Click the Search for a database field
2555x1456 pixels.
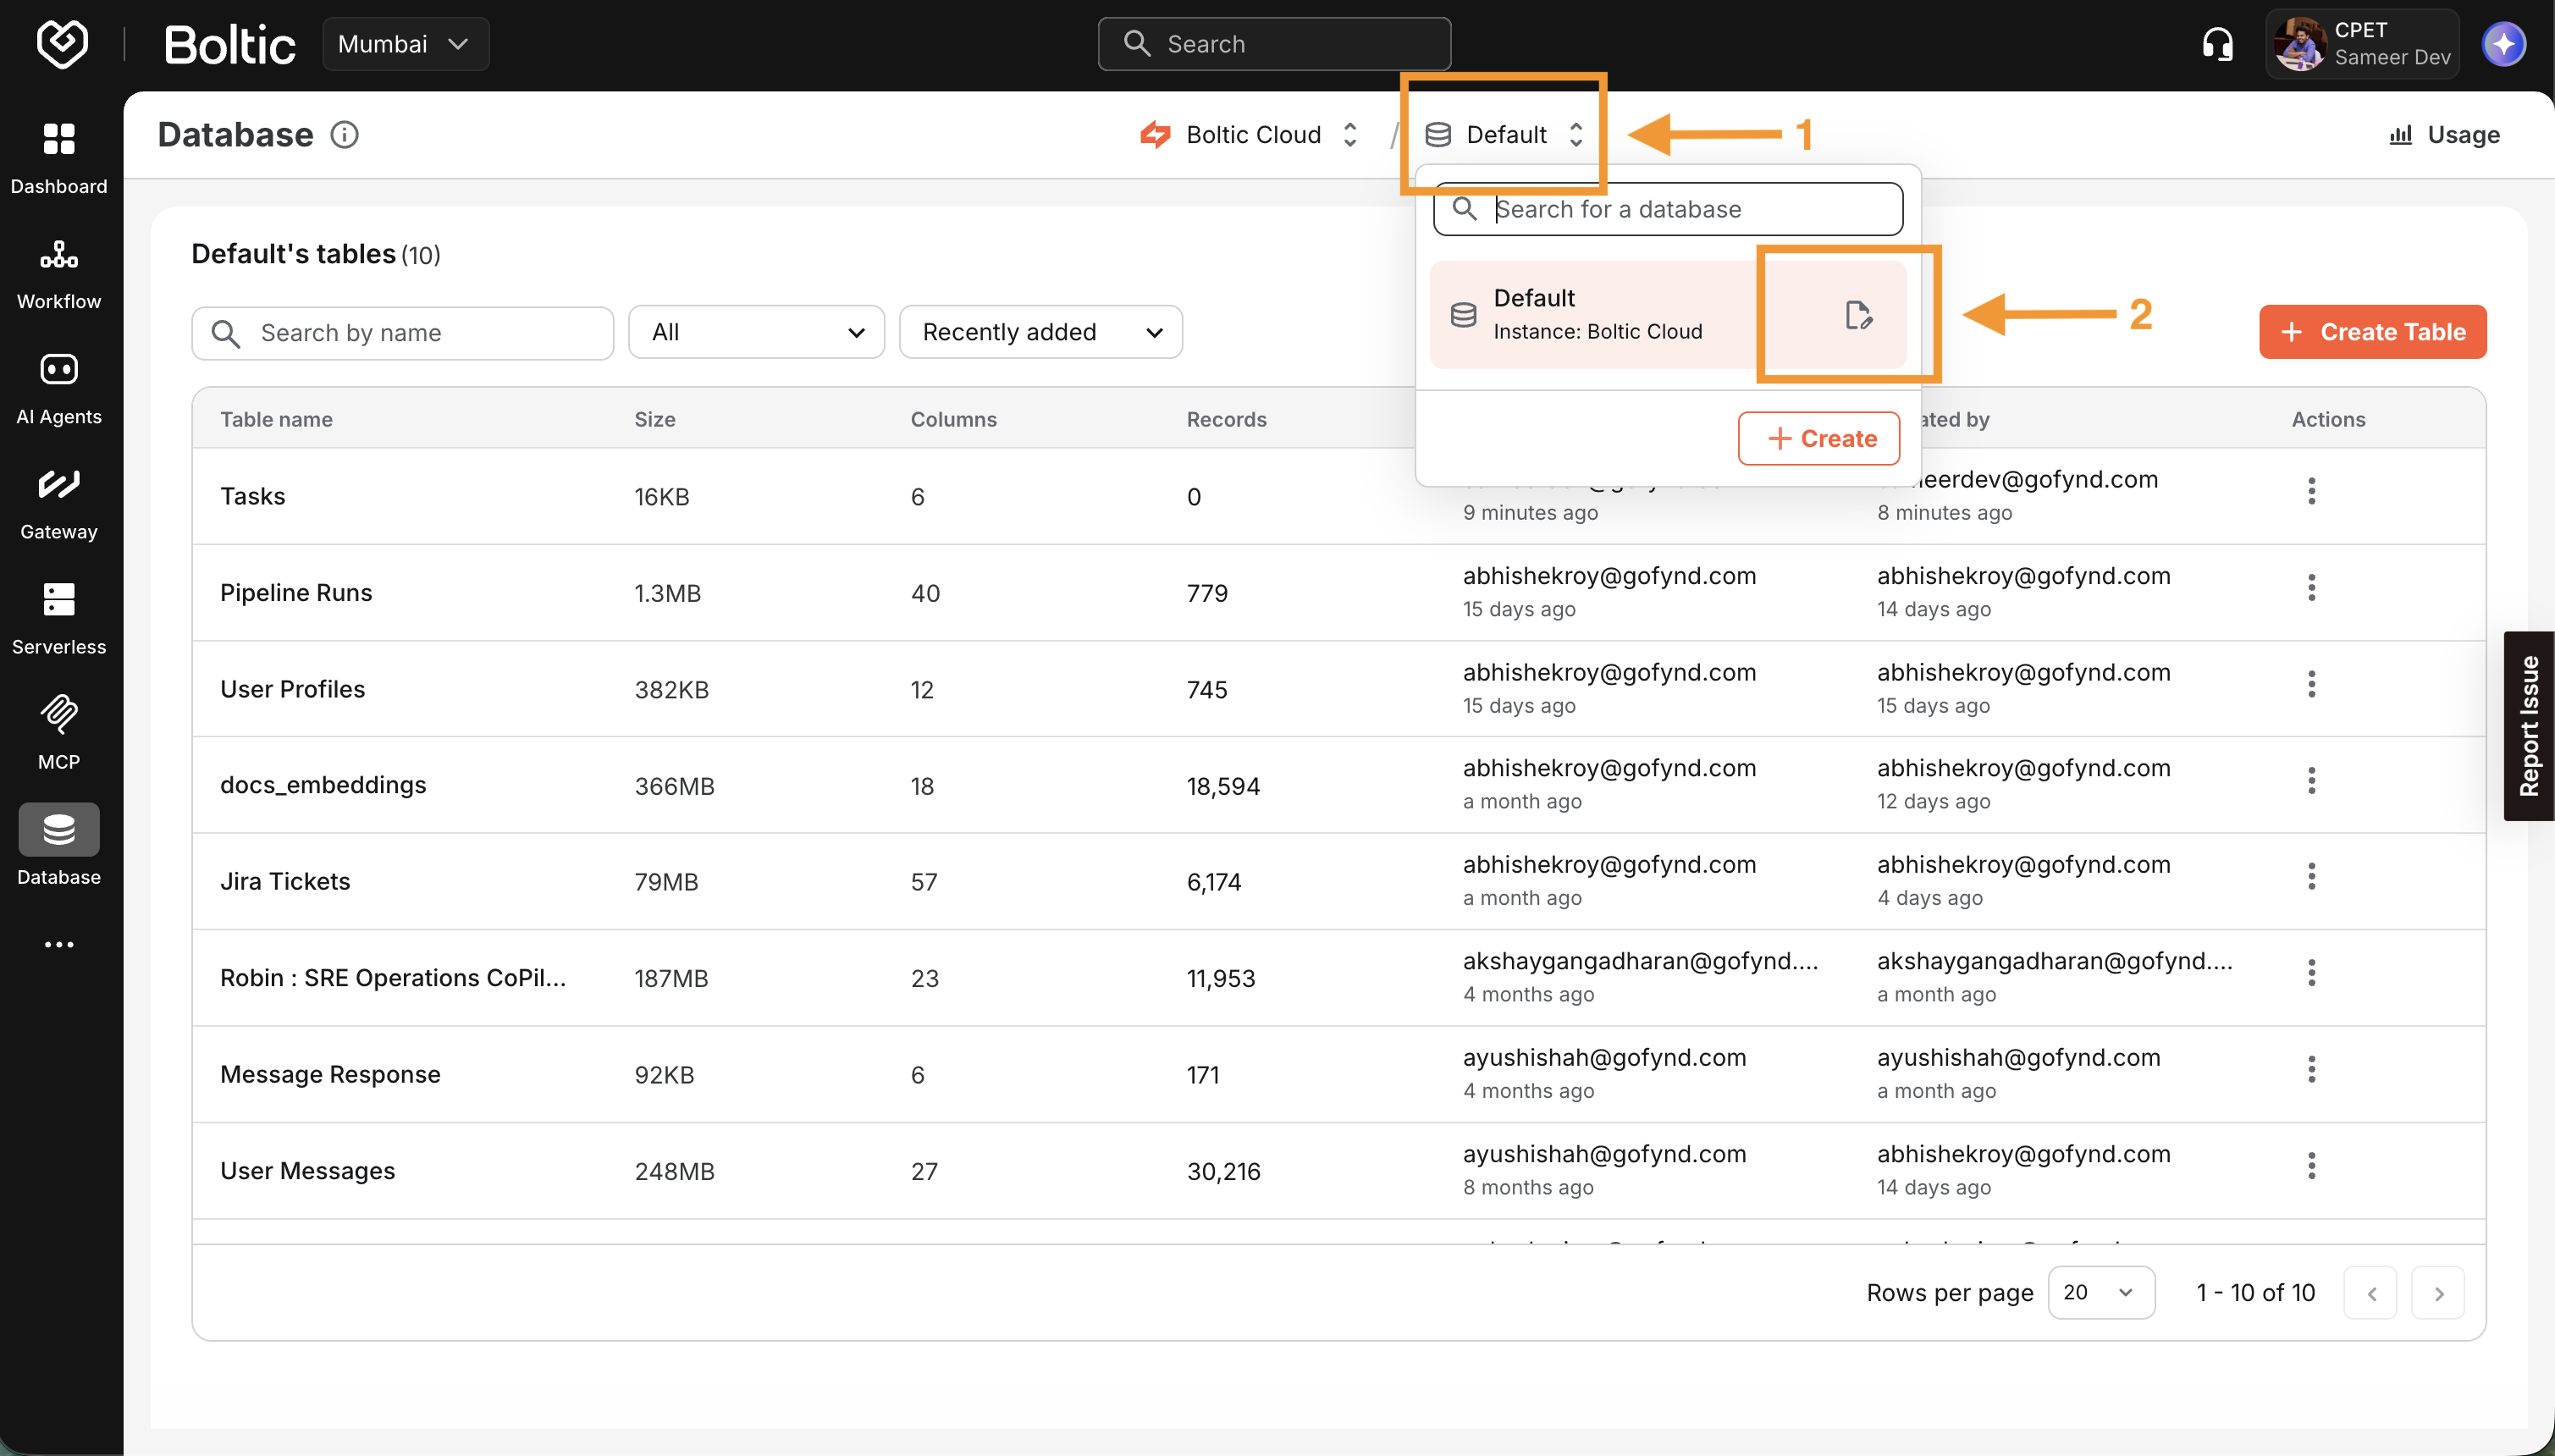(x=1668, y=209)
